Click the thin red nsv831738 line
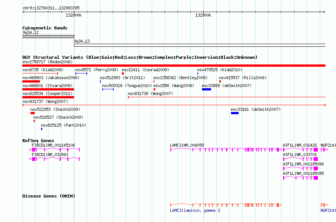Image resolution: width=336 pixels, height=222 pixels. (x=227, y=97)
